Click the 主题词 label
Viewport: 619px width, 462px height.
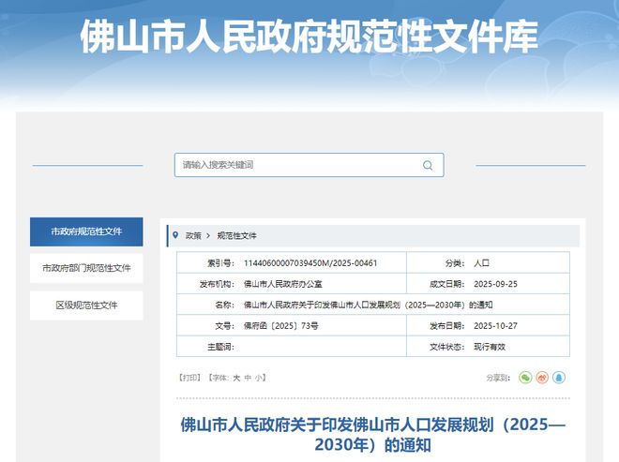tap(220, 347)
